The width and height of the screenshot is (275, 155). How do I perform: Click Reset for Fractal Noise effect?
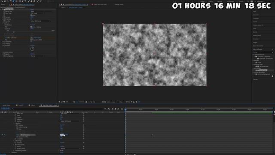[x=32, y=9]
